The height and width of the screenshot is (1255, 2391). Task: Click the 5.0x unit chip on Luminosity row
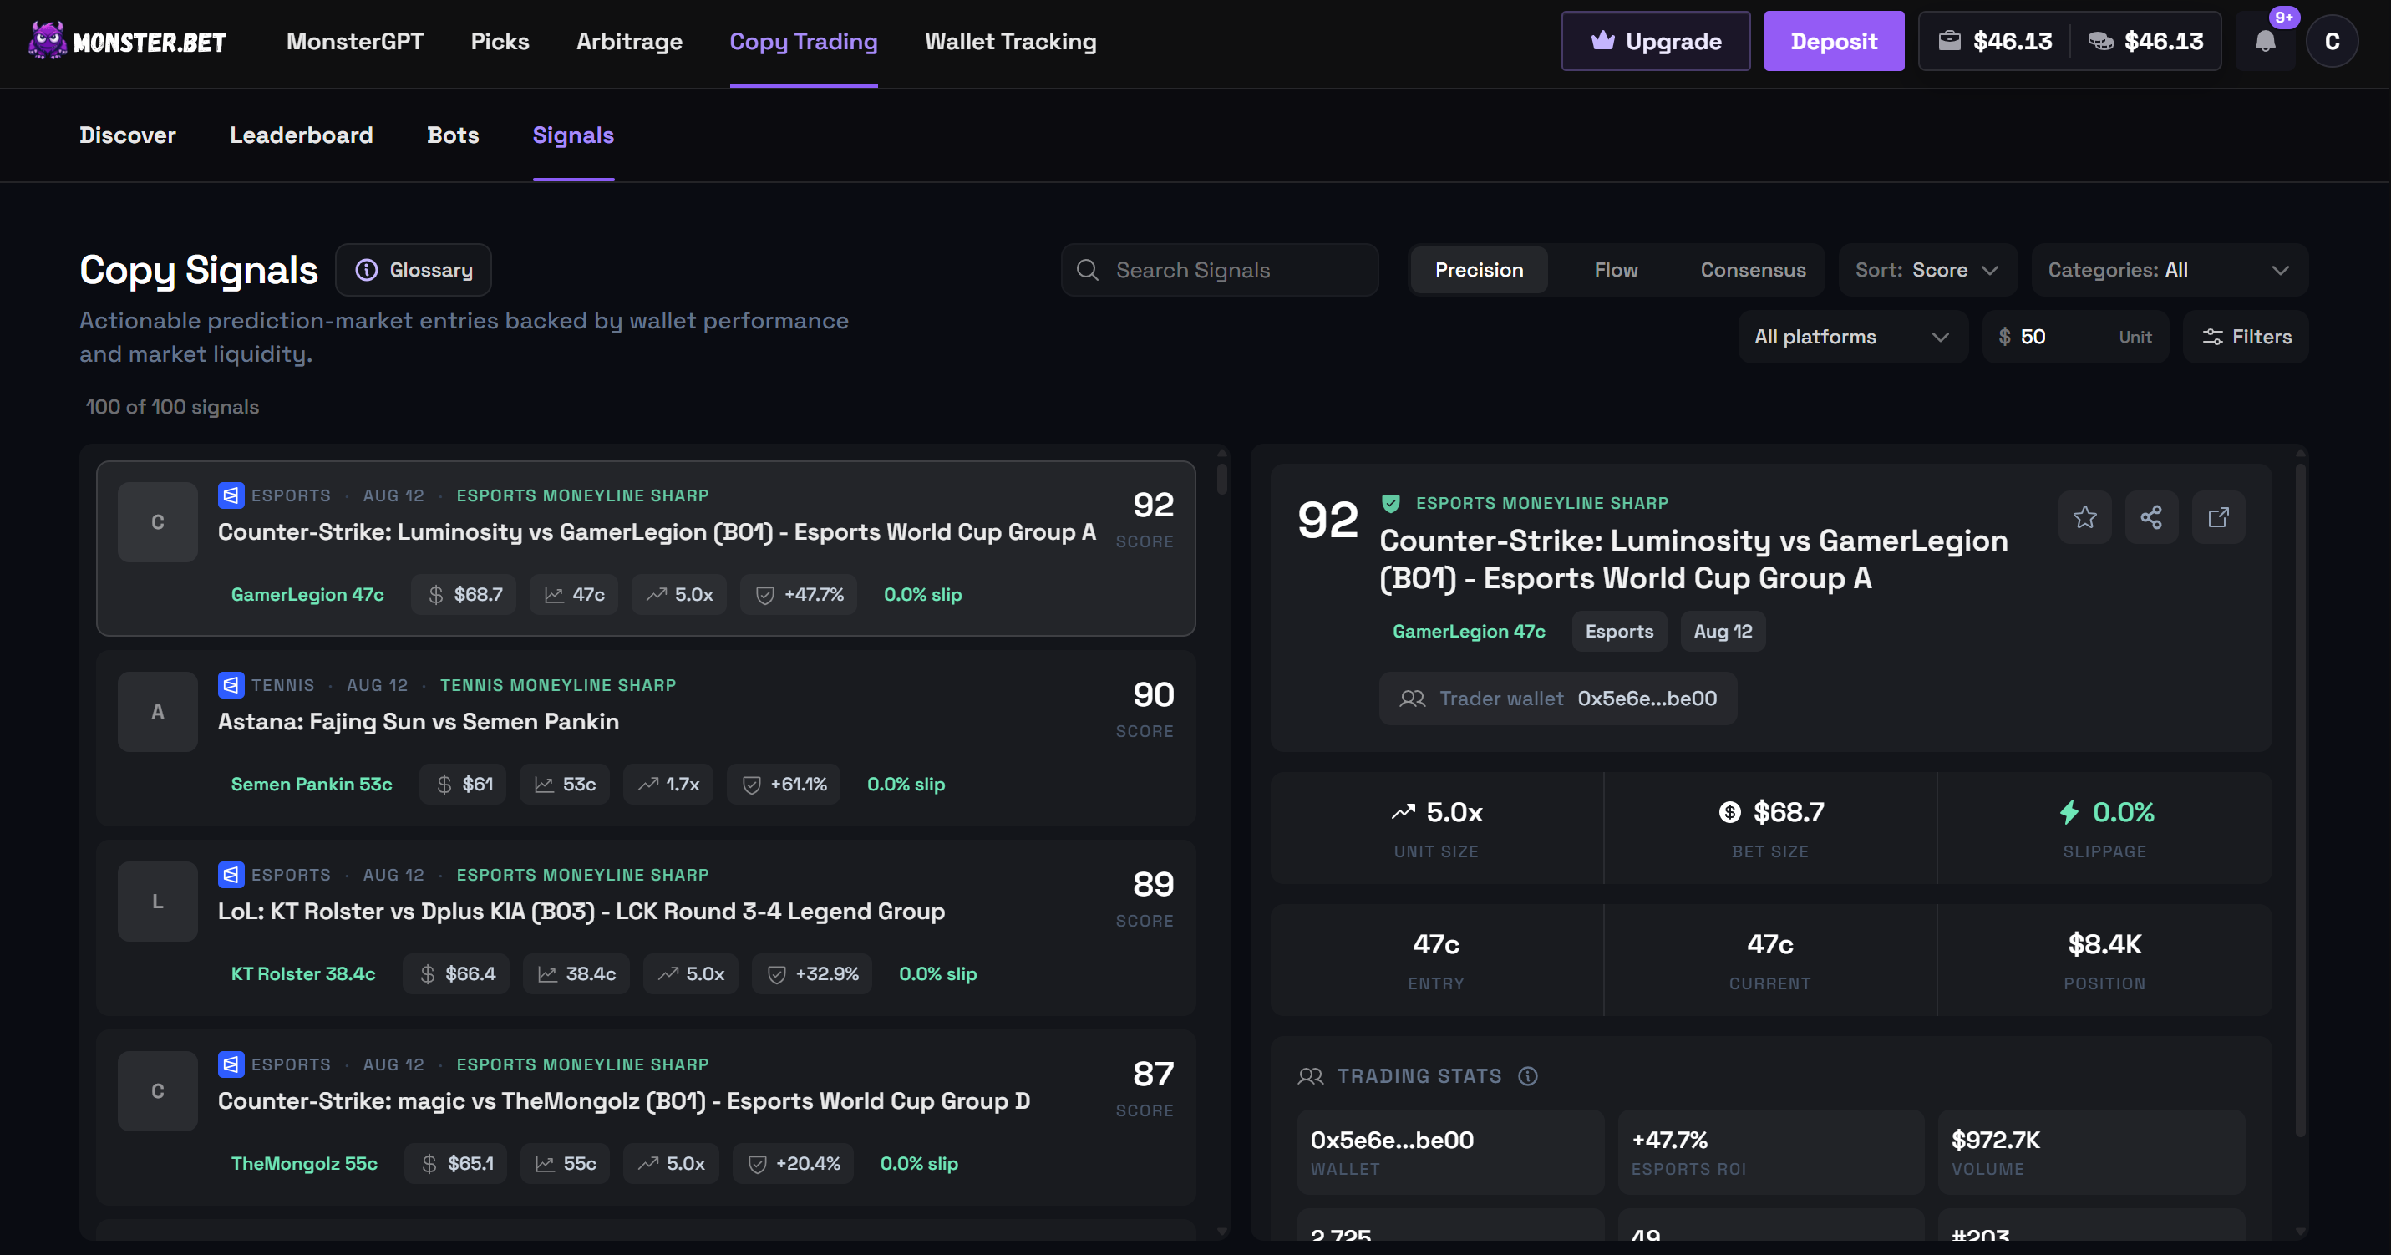[679, 594]
